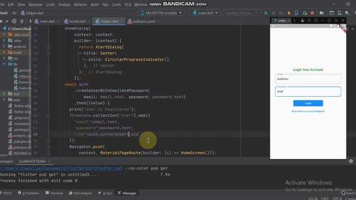
Task: Expand the ios folder arrow
Action: click(x=4, y=58)
